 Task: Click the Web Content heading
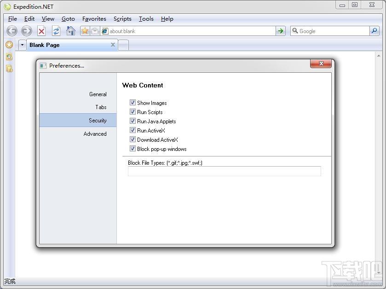click(x=143, y=85)
